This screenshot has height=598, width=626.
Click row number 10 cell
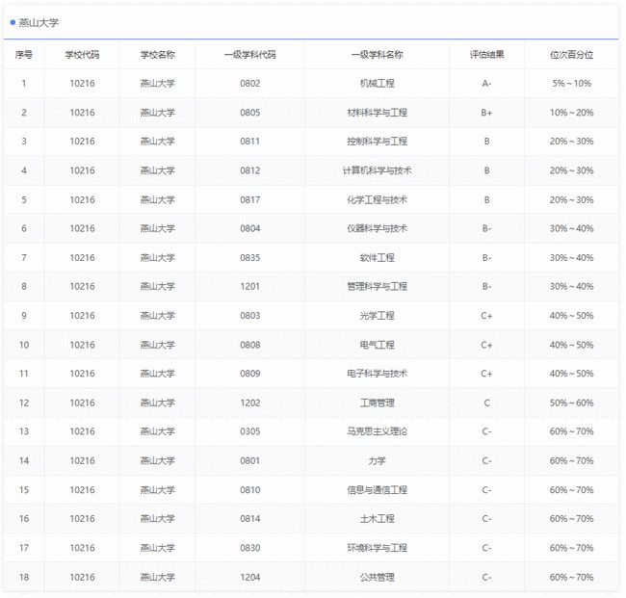pos(24,345)
